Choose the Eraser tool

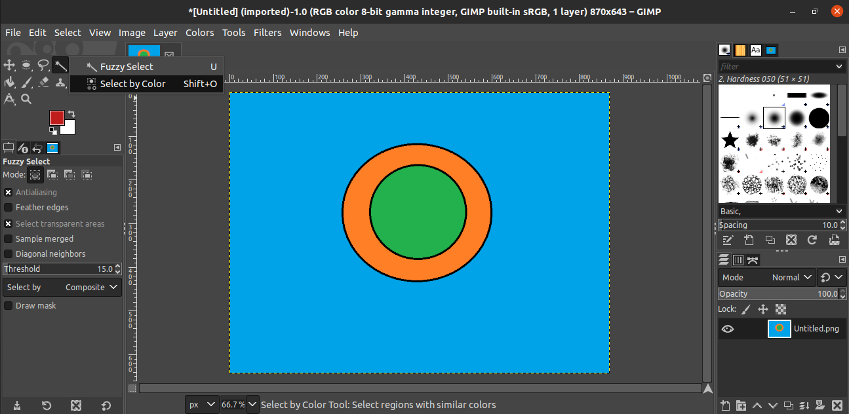44,82
